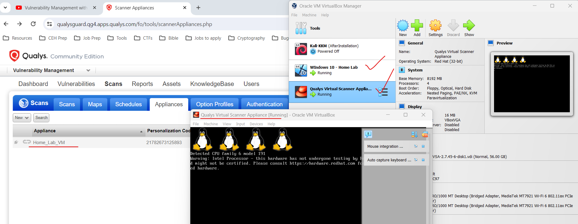The width and height of the screenshot is (578, 224).
Task: Click the browser back arrow
Action: [6, 24]
